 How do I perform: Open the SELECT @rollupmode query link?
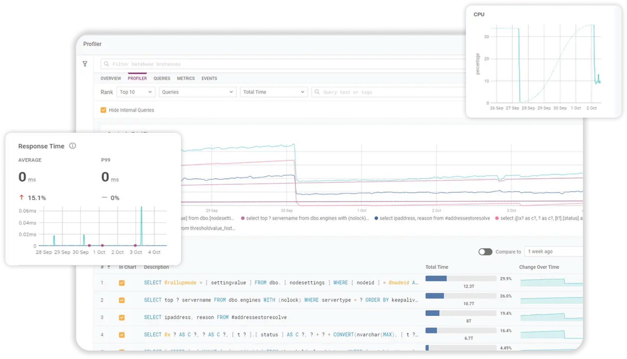281,283
